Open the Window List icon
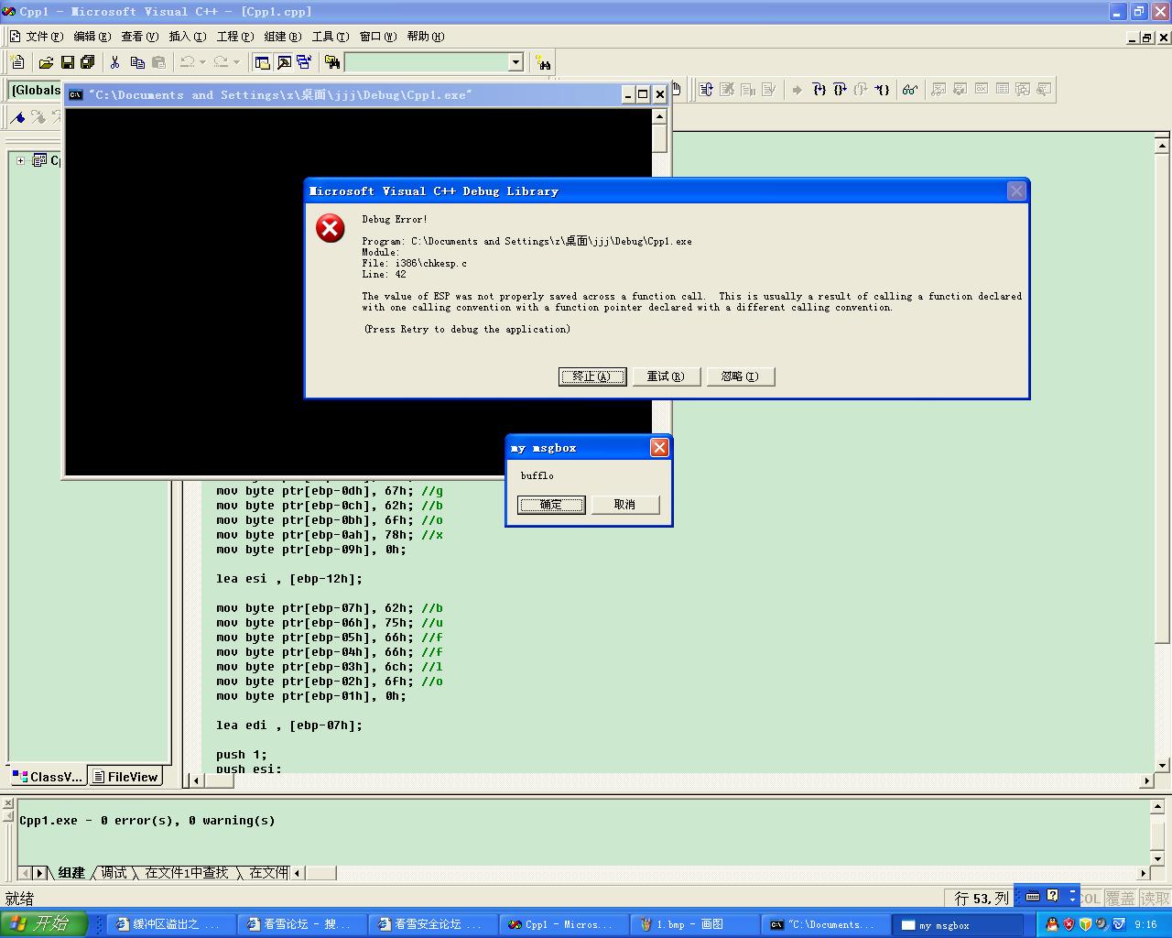This screenshot has width=1172, height=938. pos(304,62)
